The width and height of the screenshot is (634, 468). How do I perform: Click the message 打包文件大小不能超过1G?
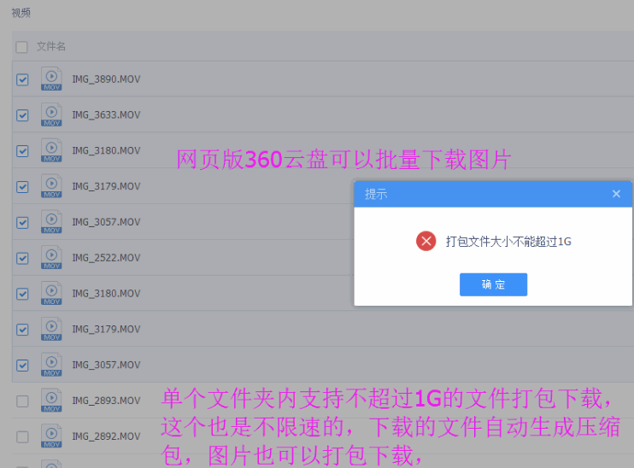(x=508, y=242)
